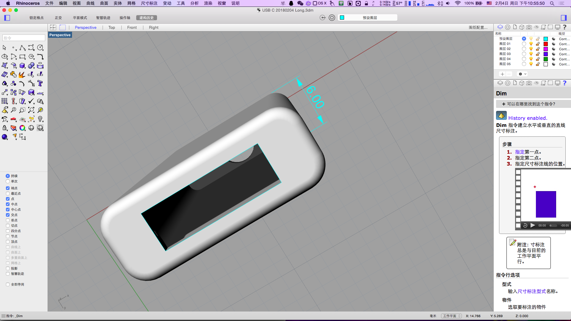Viewport: 571px width, 321px height.
Task: Click the 尺寸标注型式 link
Action: pos(532,291)
